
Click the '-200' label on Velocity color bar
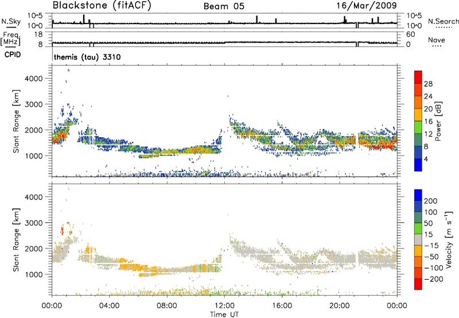pyautogui.click(x=433, y=279)
